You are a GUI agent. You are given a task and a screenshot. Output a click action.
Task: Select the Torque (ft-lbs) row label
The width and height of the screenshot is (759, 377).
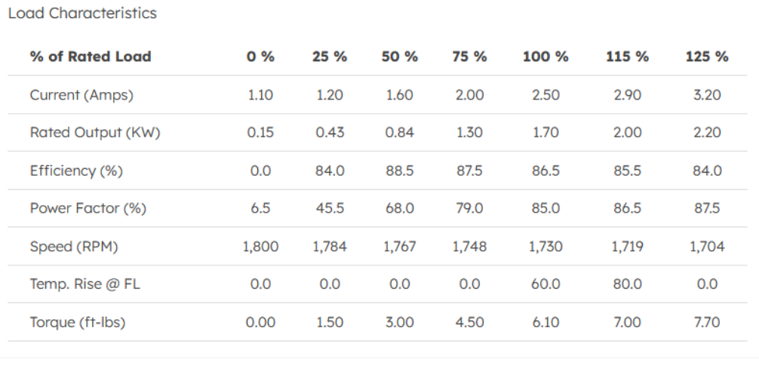[78, 323]
